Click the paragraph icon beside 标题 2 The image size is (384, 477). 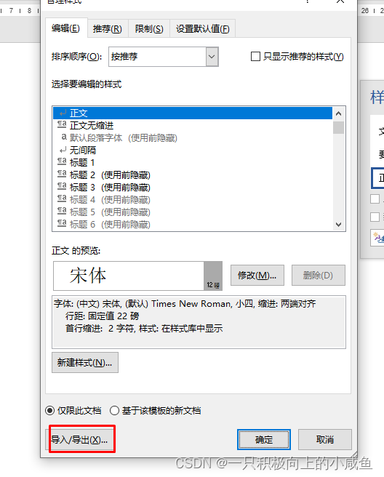[62, 174]
